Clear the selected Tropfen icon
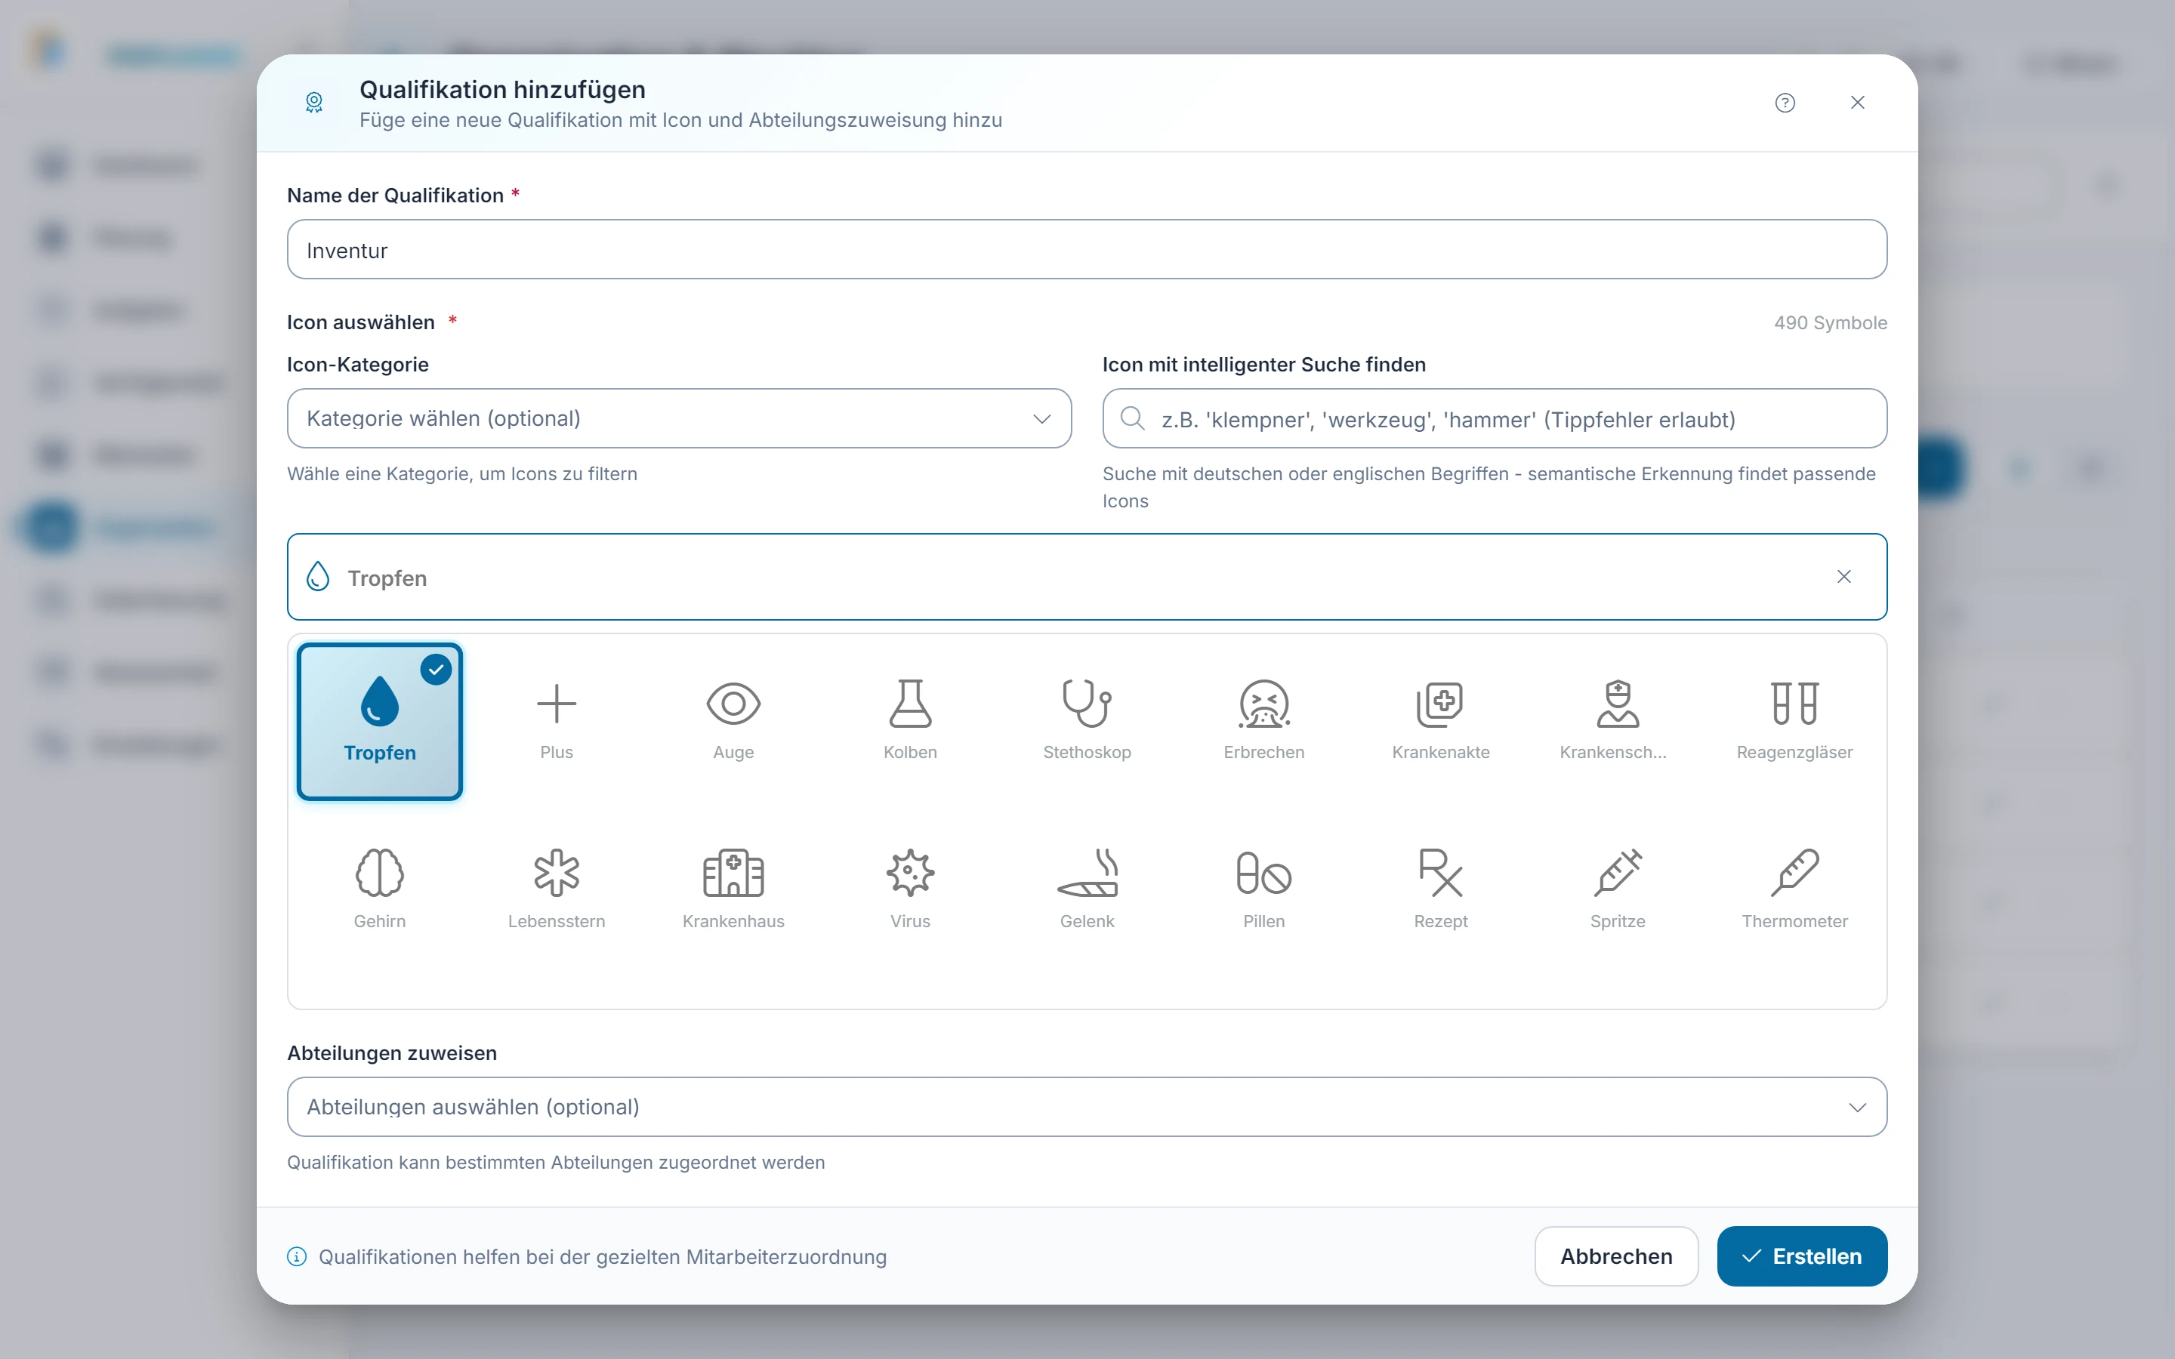 tap(1844, 576)
